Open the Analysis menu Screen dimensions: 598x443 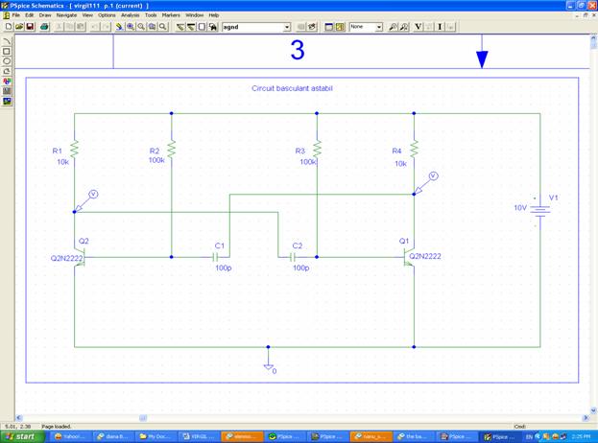point(130,15)
